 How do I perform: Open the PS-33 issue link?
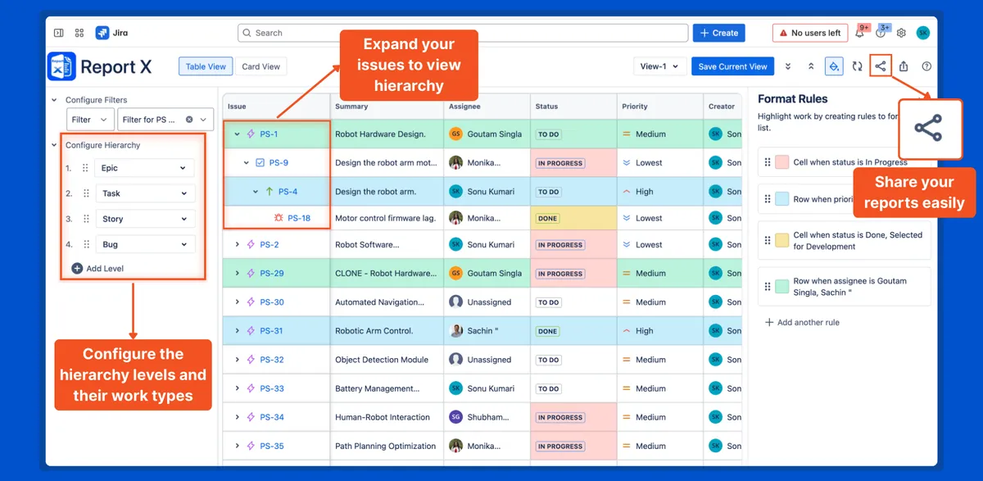pos(272,388)
